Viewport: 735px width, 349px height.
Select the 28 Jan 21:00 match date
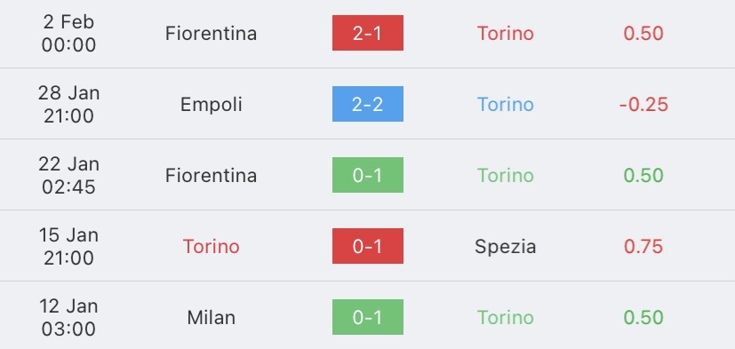[69, 104]
